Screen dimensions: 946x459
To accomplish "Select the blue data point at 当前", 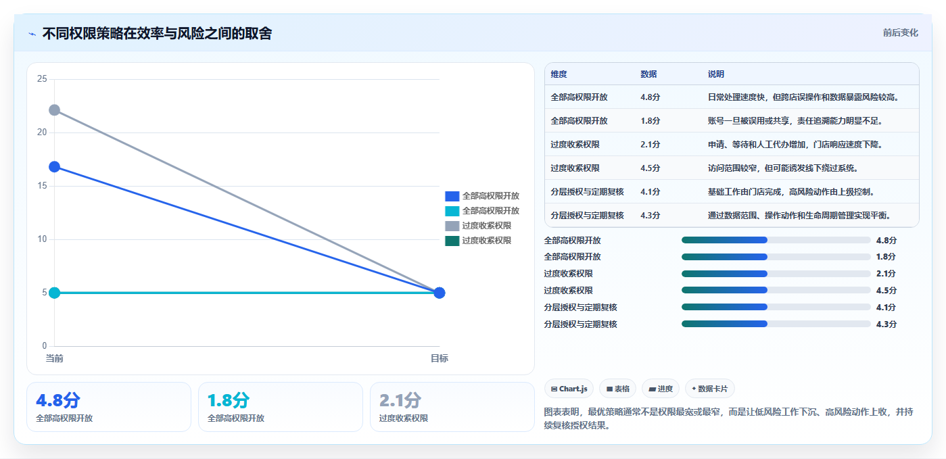I will (x=55, y=167).
